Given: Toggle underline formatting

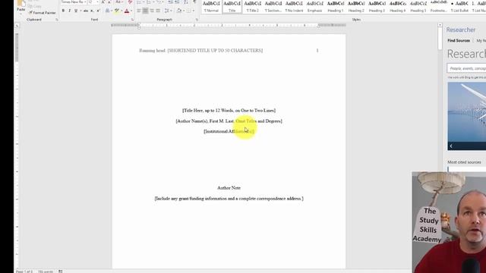Looking at the screenshot, I should coord(76,11).
